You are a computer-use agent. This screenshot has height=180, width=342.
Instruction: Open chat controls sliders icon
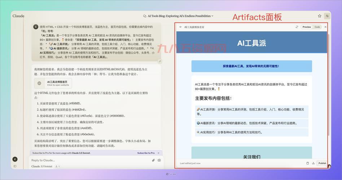327,16
